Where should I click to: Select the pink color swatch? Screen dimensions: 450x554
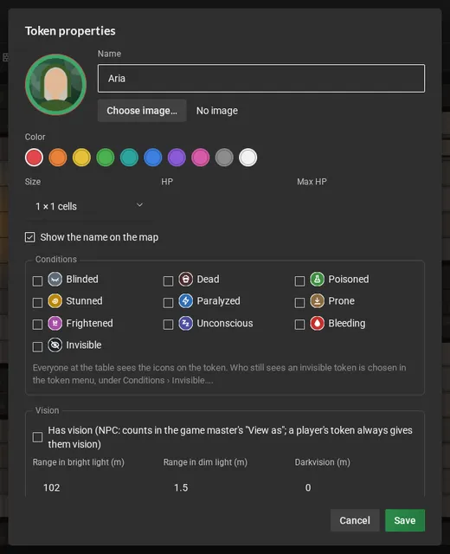200,158
